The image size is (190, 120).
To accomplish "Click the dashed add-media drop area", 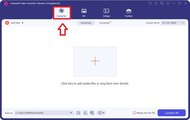I will [x=95, y=62].
